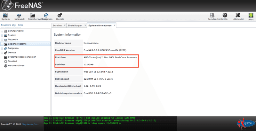
Task: Click the AMD Turion processor value
Action: pyautogui.click(x=110, y=58)
